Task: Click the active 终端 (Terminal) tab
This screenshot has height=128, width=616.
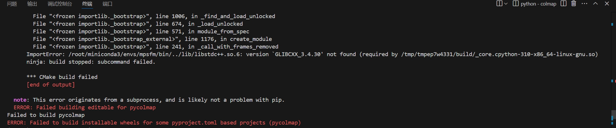Action: (87, 4)
